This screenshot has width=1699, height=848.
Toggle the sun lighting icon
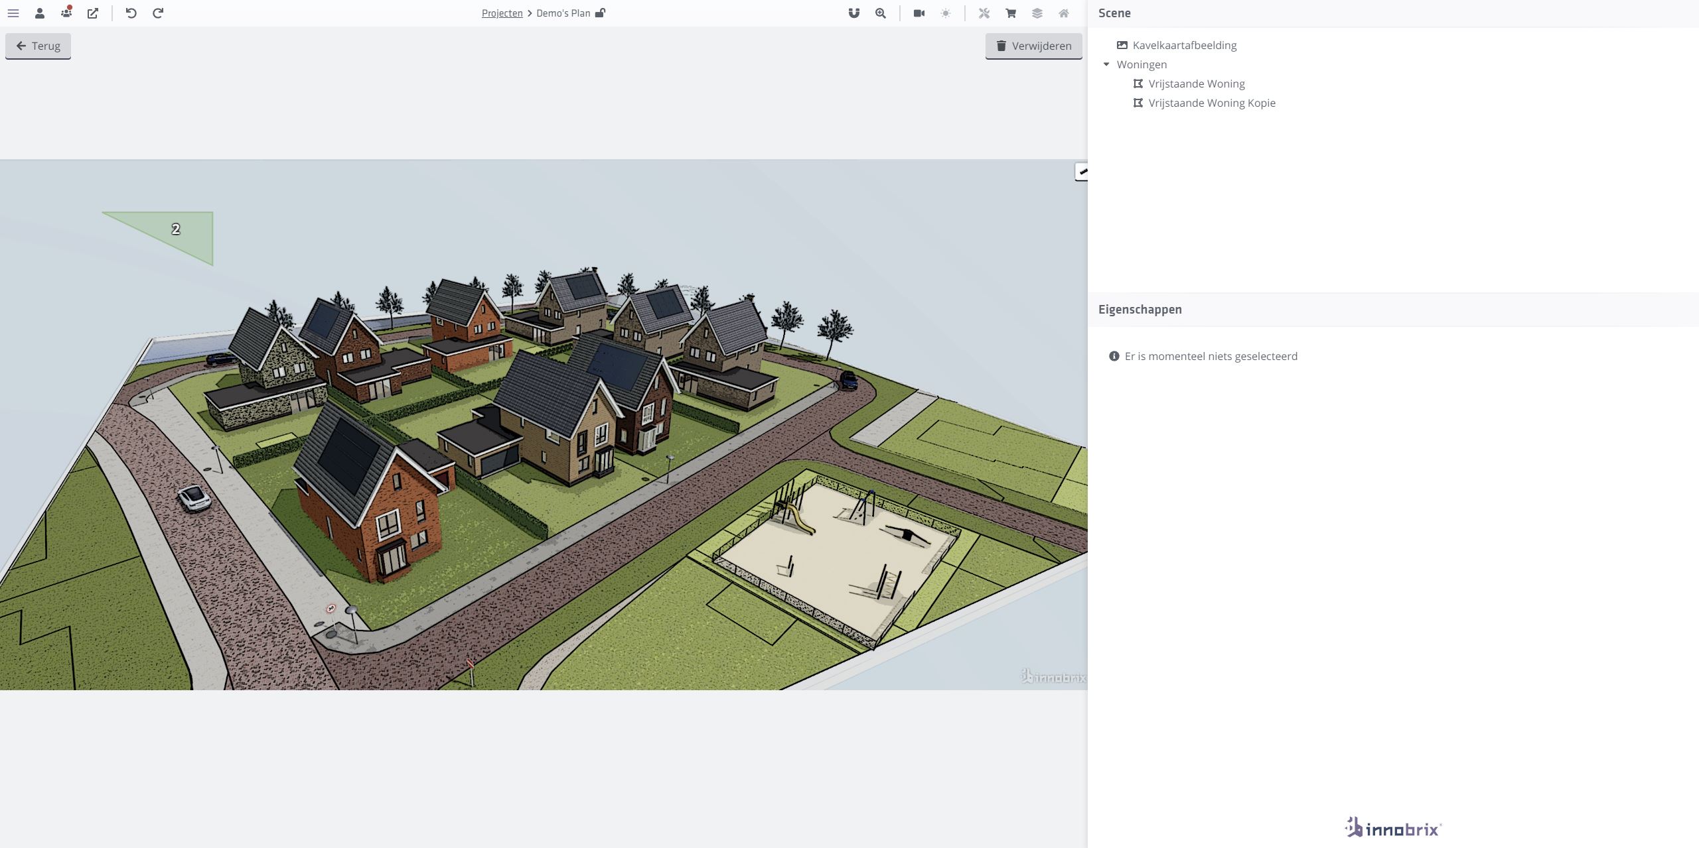coord(946,13)
